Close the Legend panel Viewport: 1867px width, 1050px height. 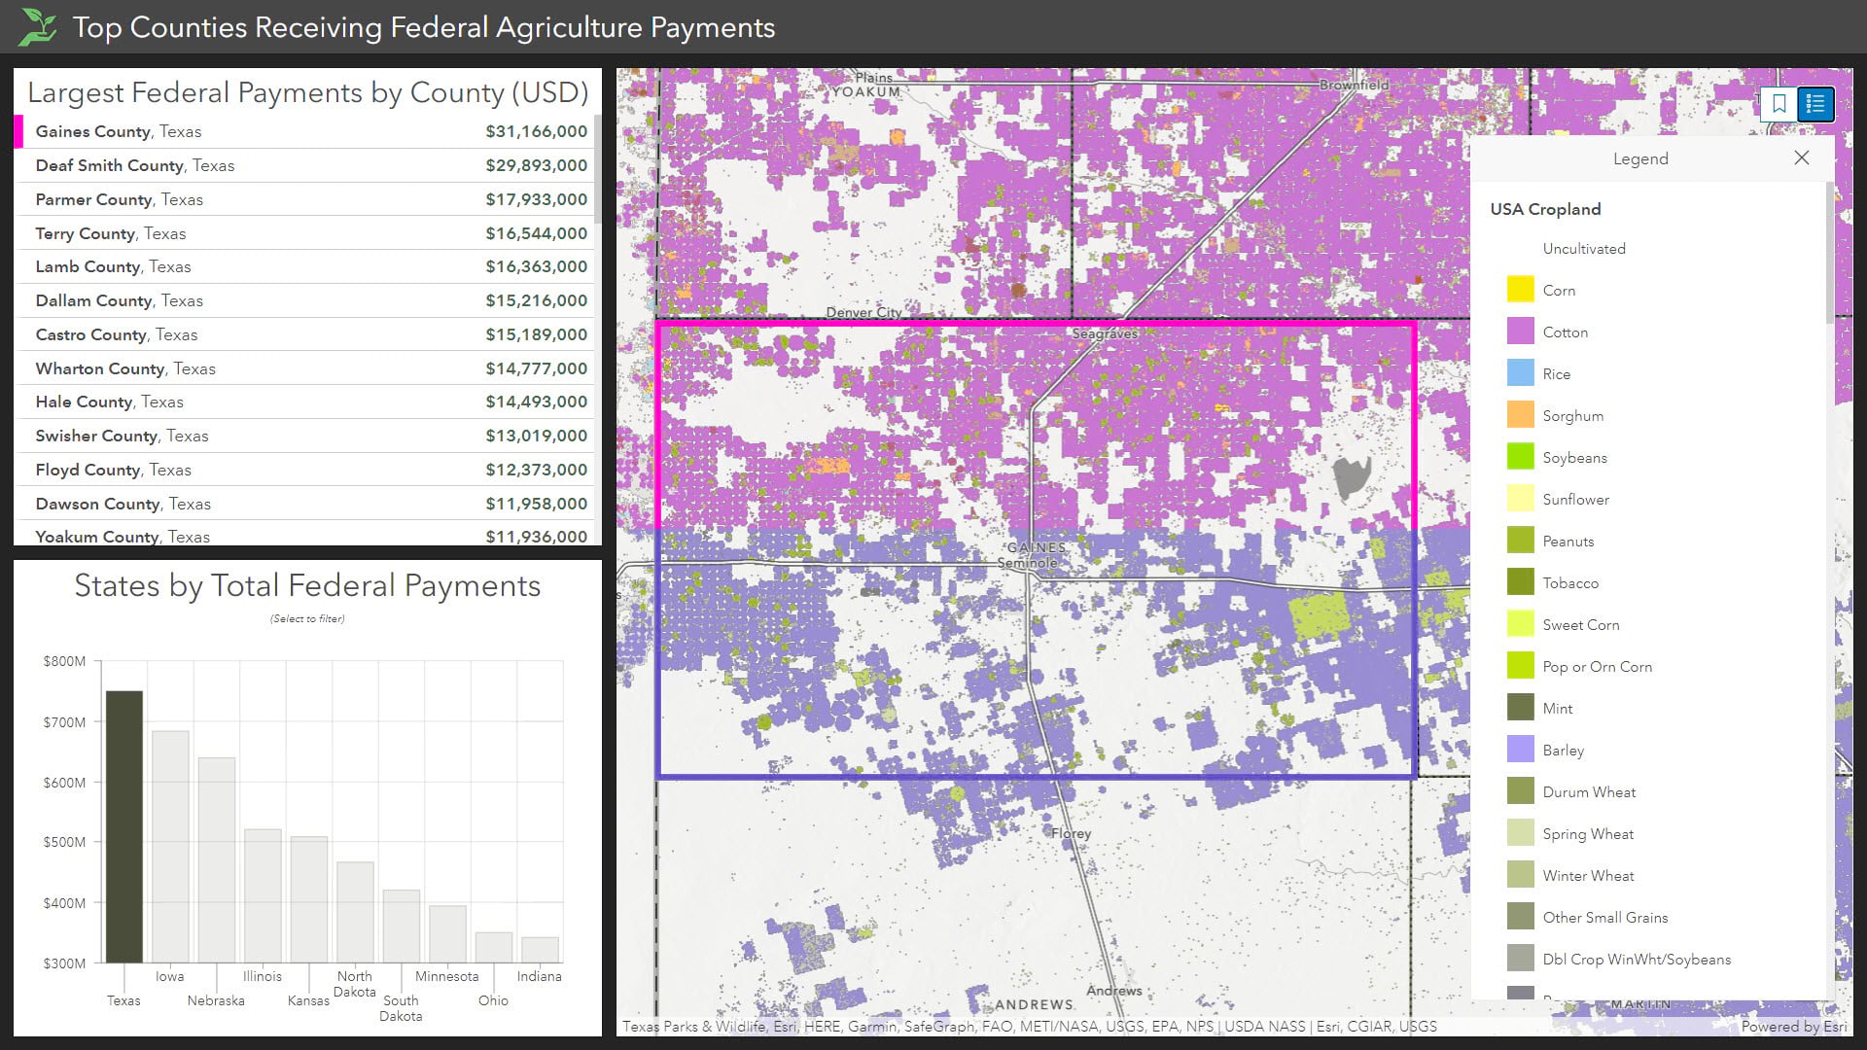click(x=1801, y=157)
